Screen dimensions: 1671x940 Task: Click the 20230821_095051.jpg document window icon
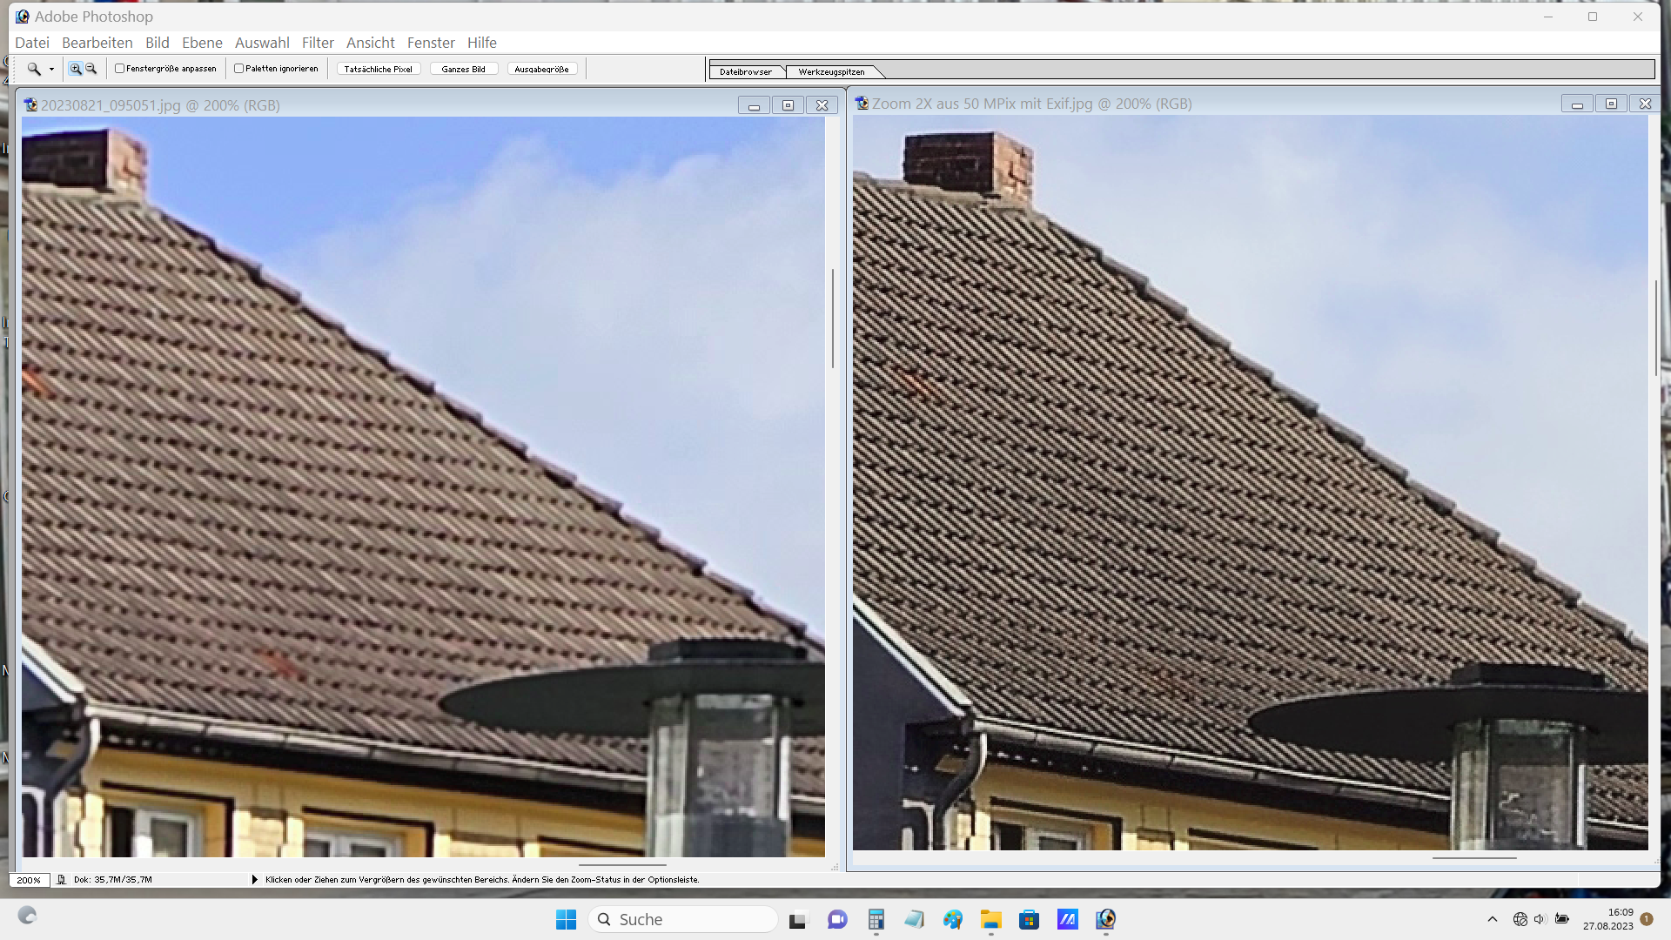point(30,105)
